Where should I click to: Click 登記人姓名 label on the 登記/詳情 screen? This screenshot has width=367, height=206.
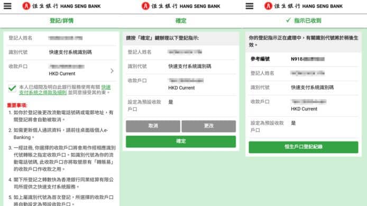21,38
